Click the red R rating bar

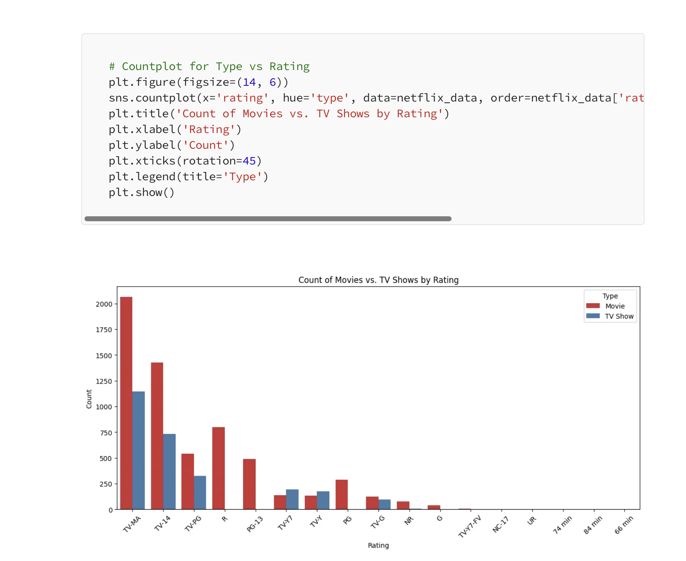(218, 468)
